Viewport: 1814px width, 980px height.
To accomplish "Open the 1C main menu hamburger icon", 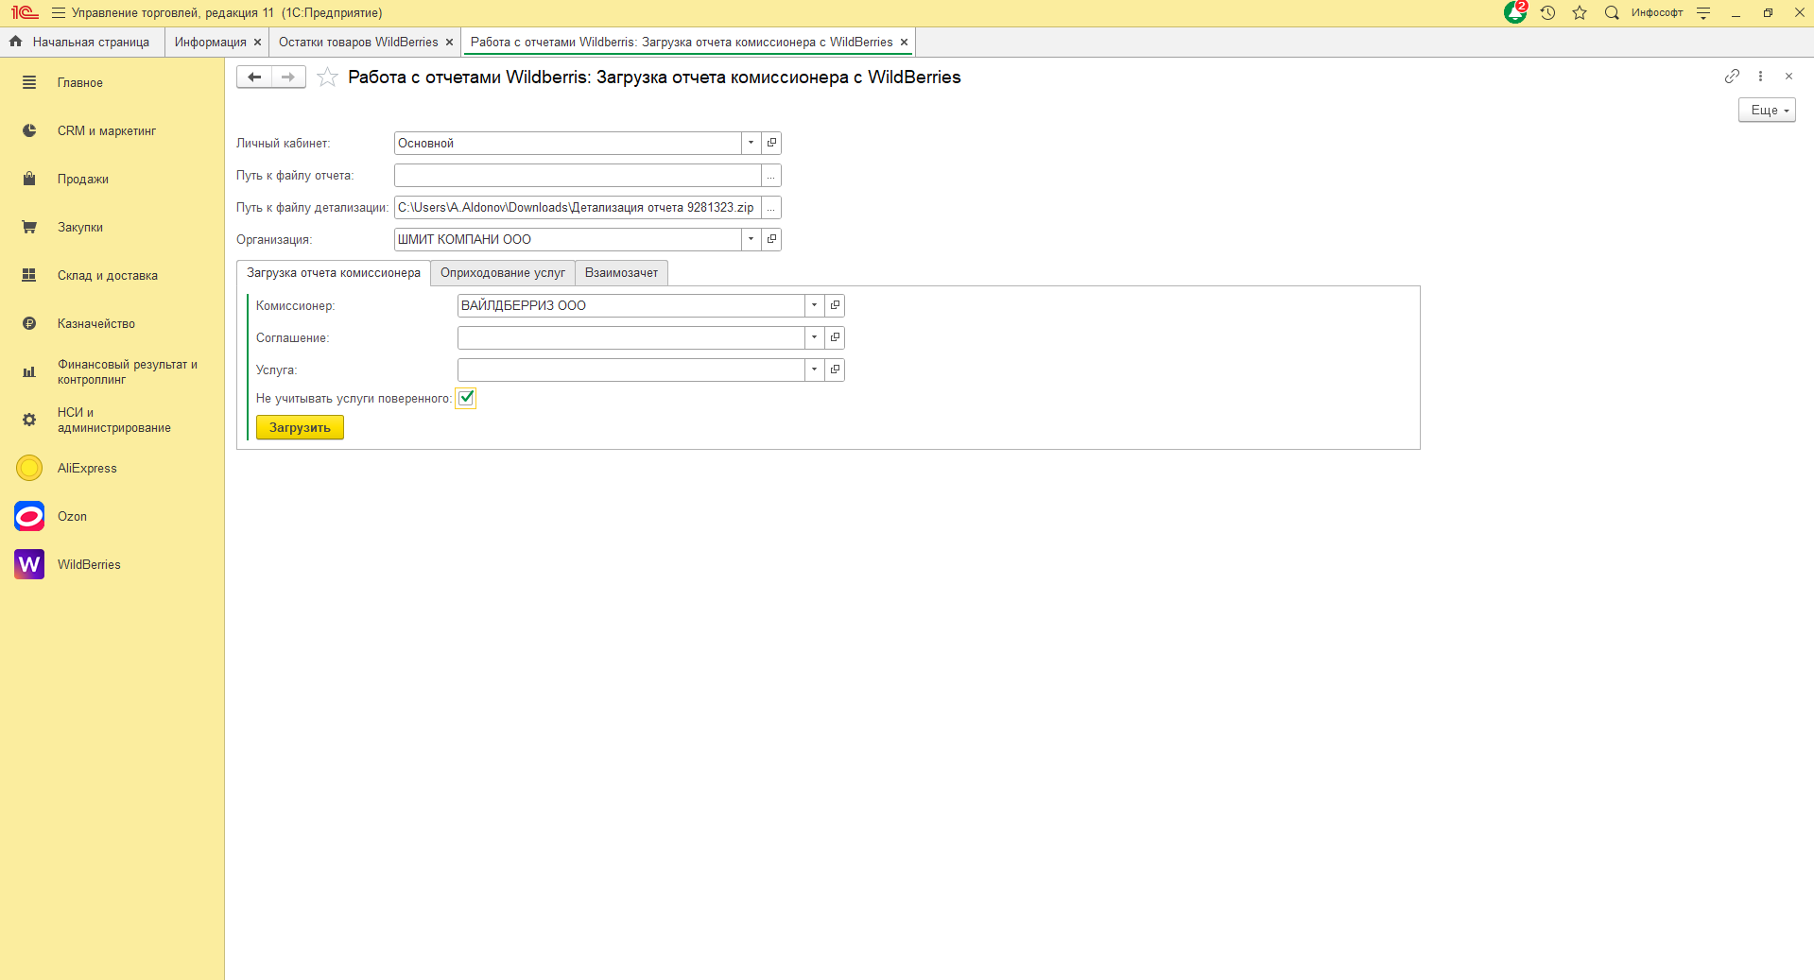I will [58, 13].
